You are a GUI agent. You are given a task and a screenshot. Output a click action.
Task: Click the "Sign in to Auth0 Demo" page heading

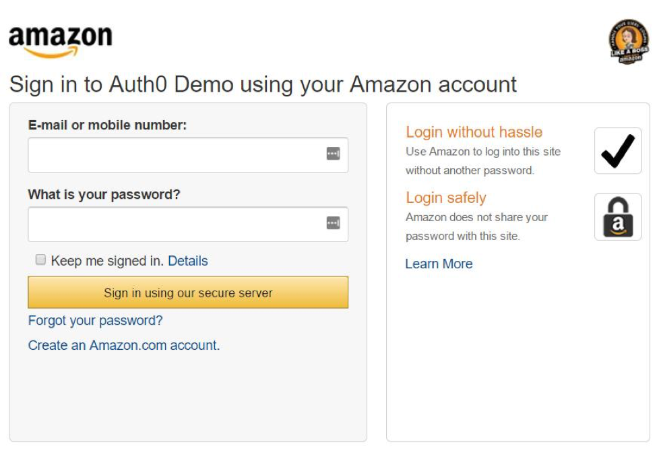[x=263, y=85]
